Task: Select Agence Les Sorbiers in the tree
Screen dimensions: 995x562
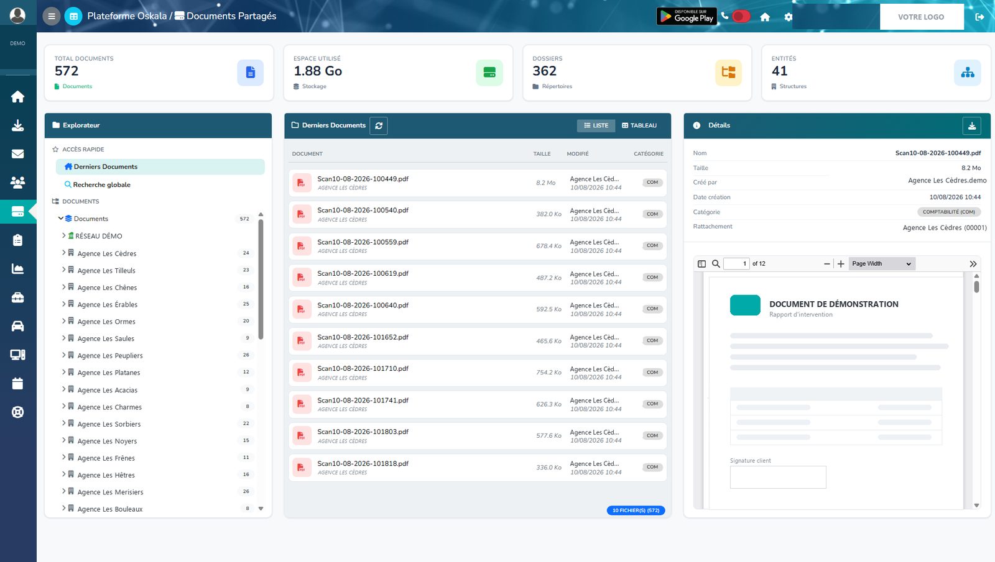Action: [x=109, y=424]
